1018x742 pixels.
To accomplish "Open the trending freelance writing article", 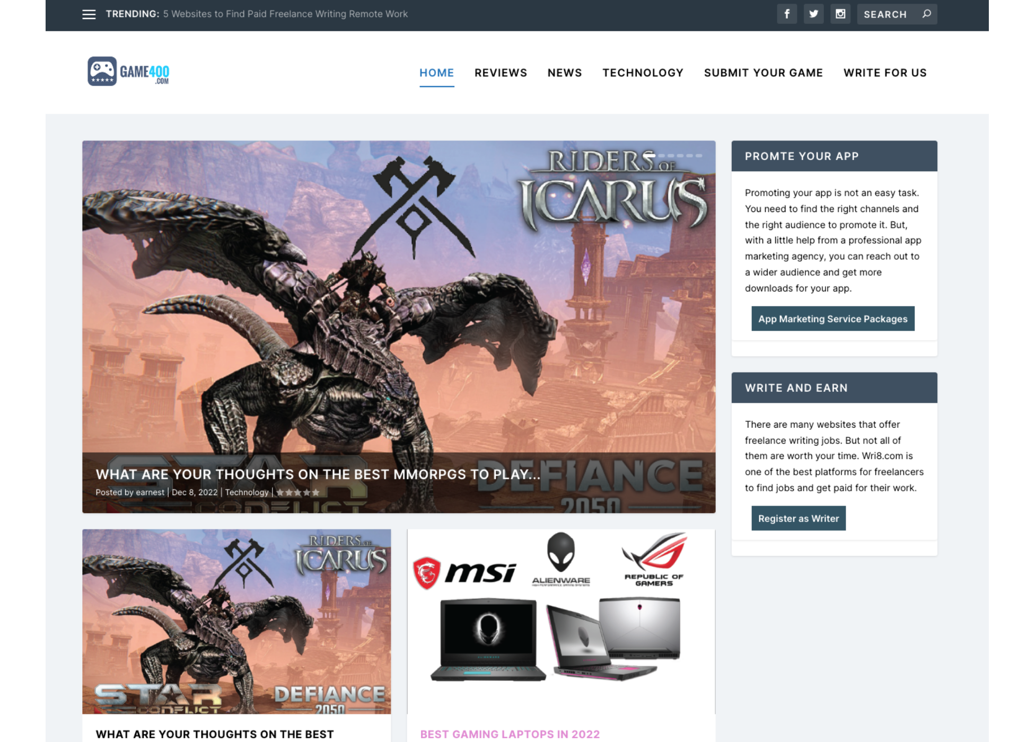I will [286, 14].
